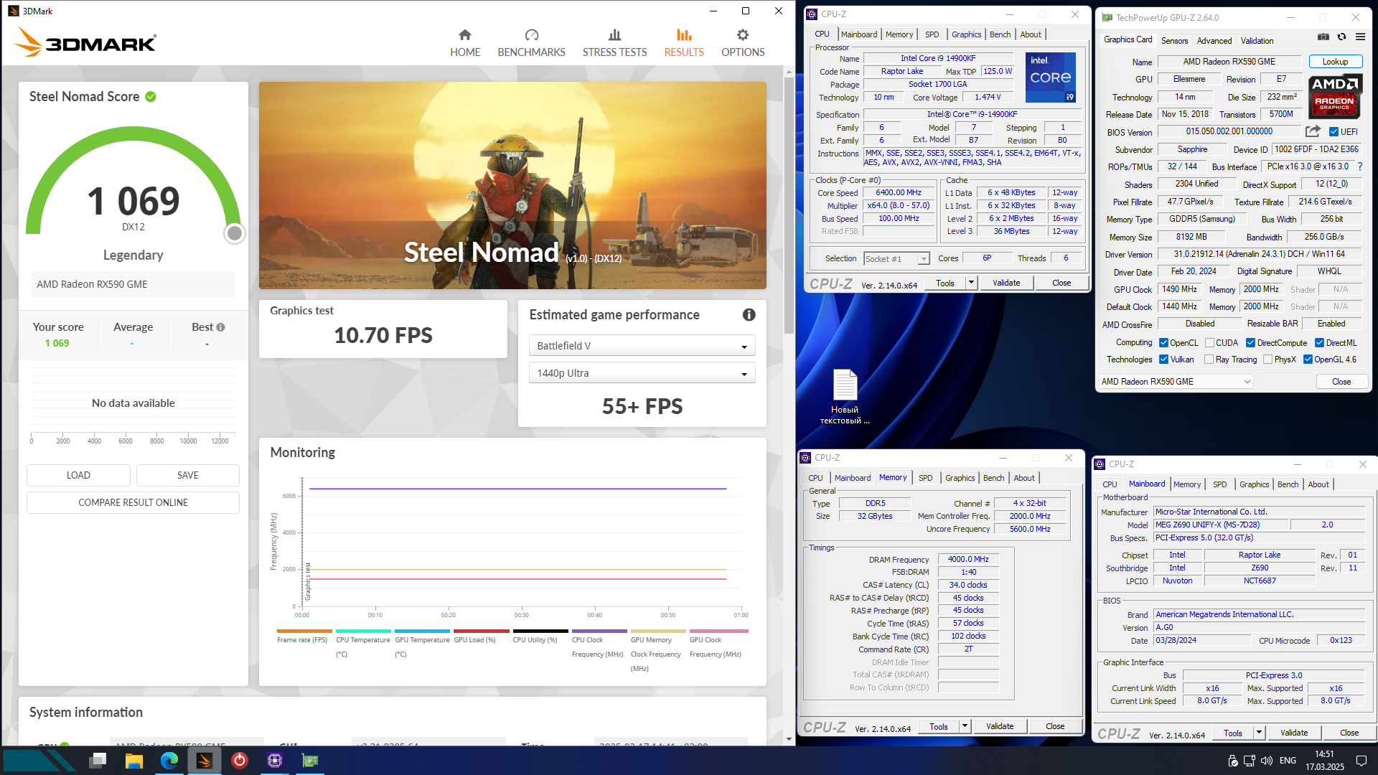1378x775 pixels.
Task: Open 3DMark OPTIONS gear
Action: [x=743, y=43]
